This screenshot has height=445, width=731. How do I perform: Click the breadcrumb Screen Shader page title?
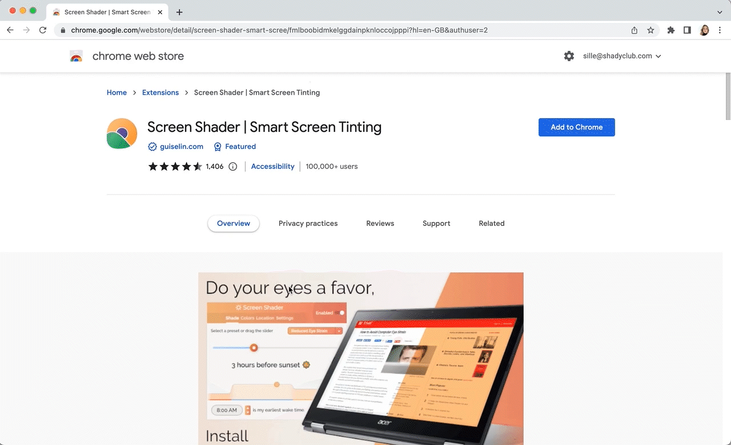[x=257, y=92]
